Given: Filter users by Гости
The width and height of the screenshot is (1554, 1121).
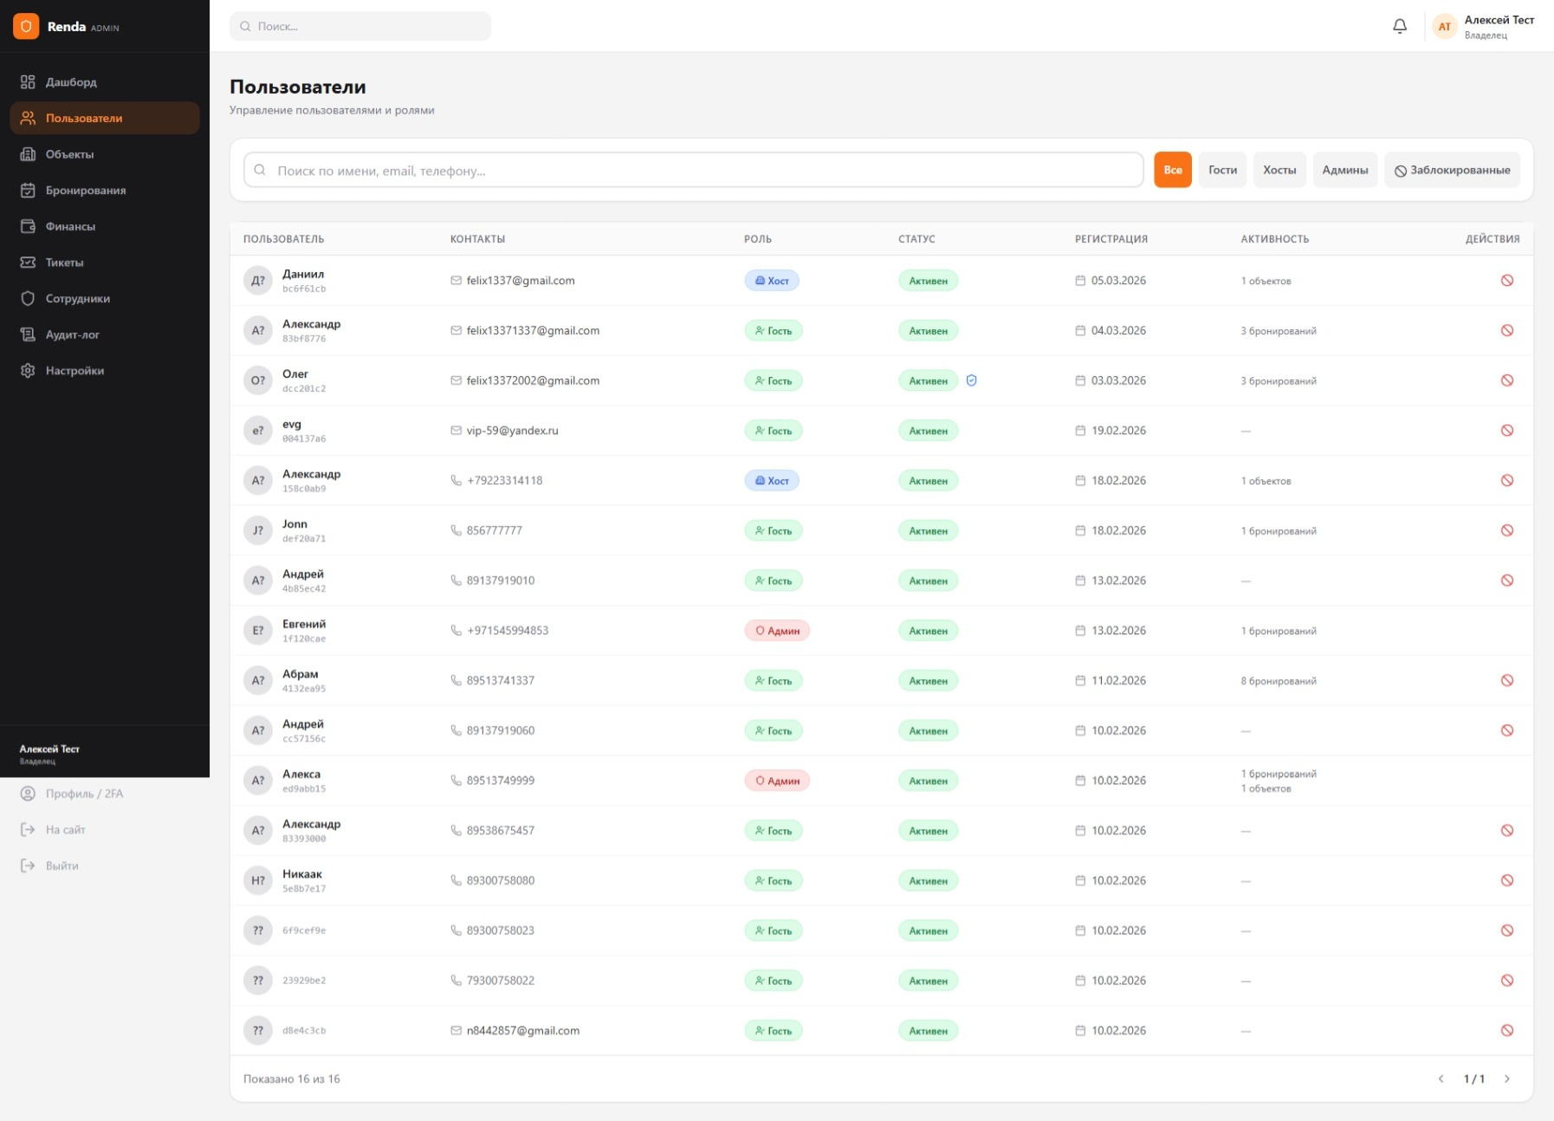Looking at the screenshot, I should (x=1223, y=170).
